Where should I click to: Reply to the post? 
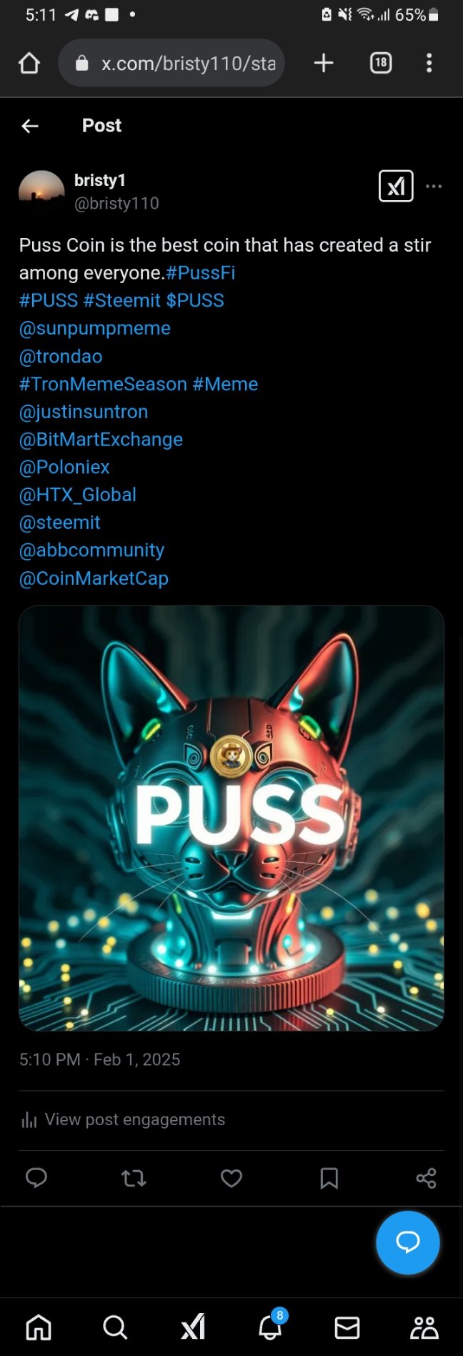[36, 1178]
